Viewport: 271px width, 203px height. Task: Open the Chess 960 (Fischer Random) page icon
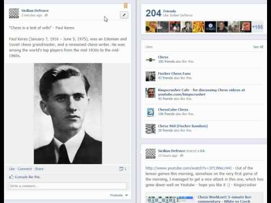150,129
